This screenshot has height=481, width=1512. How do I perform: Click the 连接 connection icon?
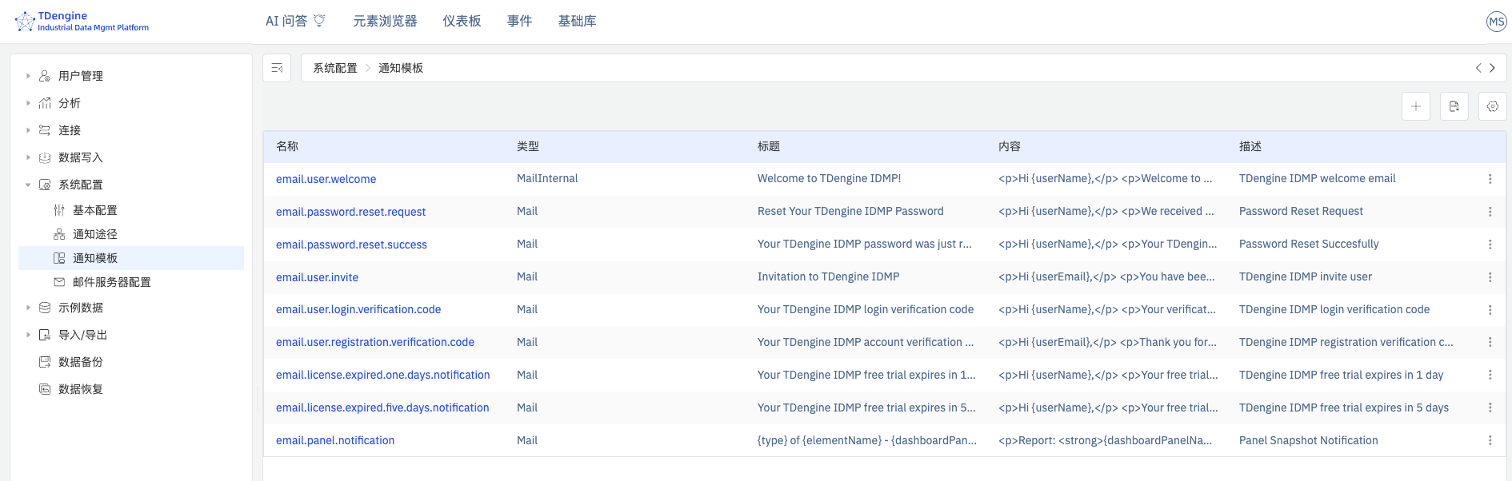pos(45,130)
